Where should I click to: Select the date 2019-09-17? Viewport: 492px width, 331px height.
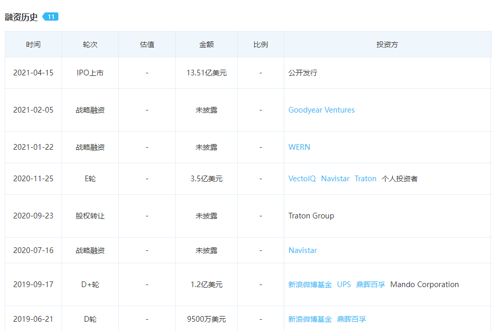[x=33, y=285]
